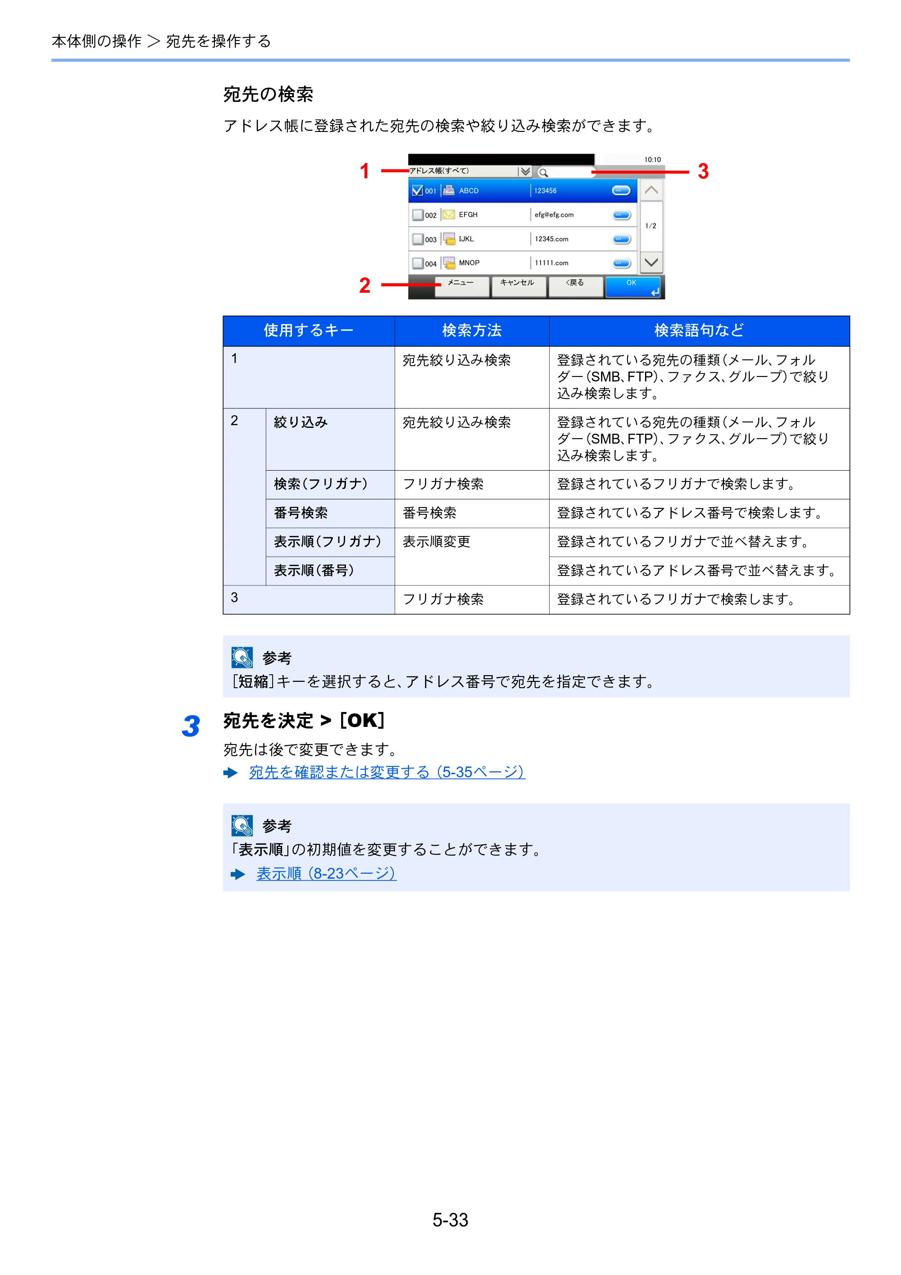Screen dimensions: 901x1275
Task: Click the mail envelope icon beside EFGH
Action: point(449,215)
